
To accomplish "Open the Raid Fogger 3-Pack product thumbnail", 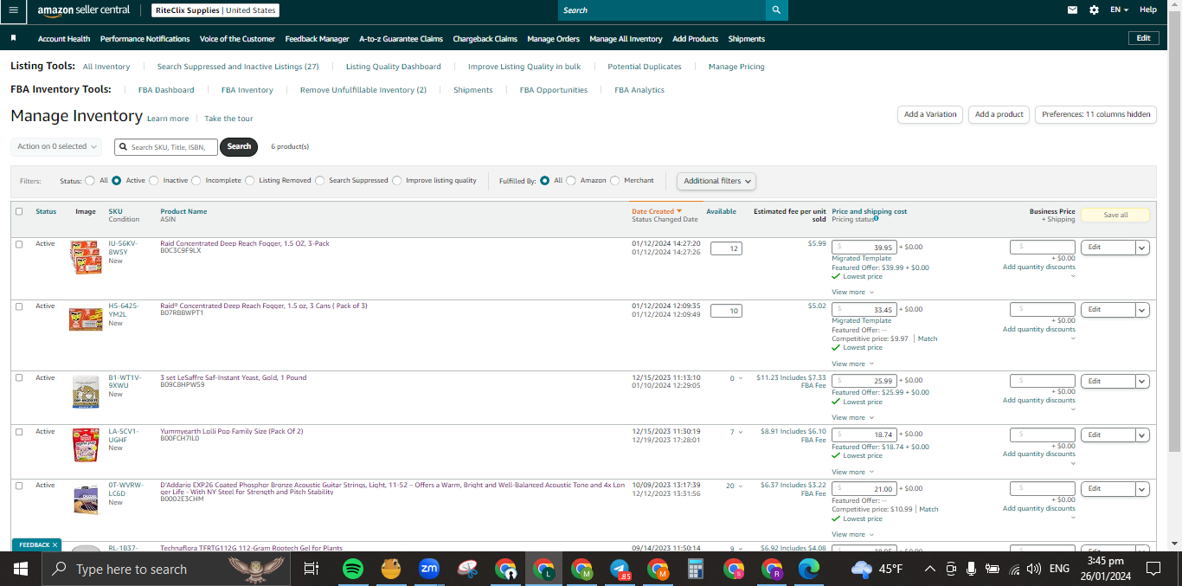I will (86, 258).
